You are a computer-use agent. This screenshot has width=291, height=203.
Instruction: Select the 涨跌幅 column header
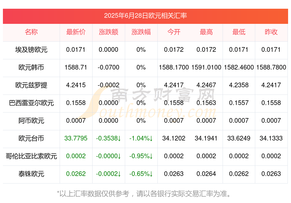[141, 32]
